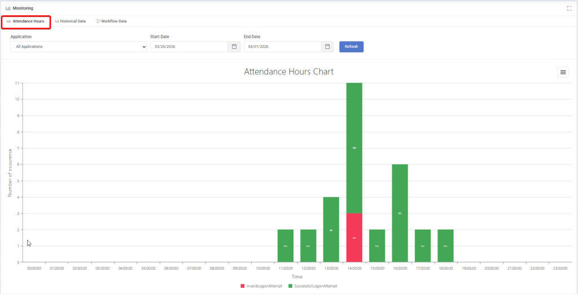
Task: Click the green SuccessfulLogonAttempt legend swatch
Action: pyautogui.click(x=290, y=286)
